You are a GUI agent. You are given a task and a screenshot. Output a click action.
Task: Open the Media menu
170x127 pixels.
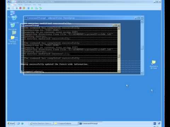point(20,5)
